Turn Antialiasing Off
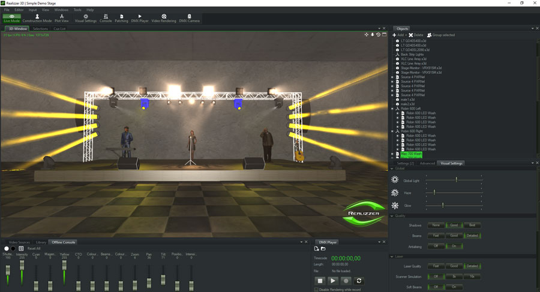This screenshot has width=540, height=292. pyautogui.click(x=436, y=246)
